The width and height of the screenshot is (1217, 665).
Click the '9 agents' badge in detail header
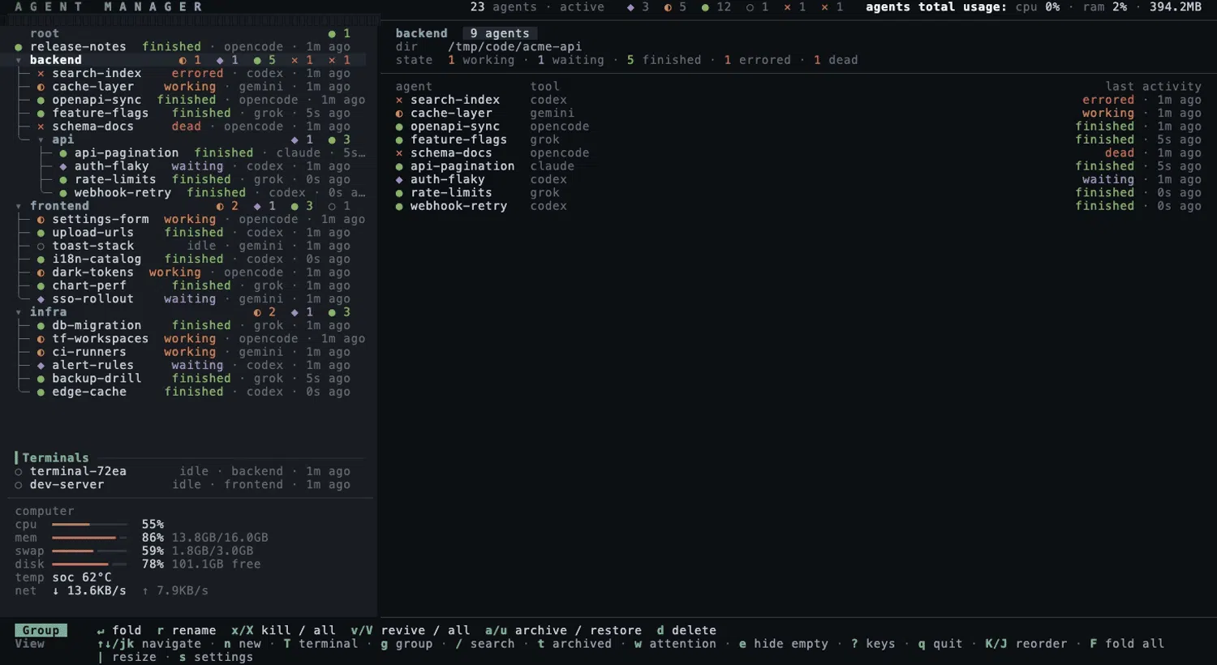[500, 33]
